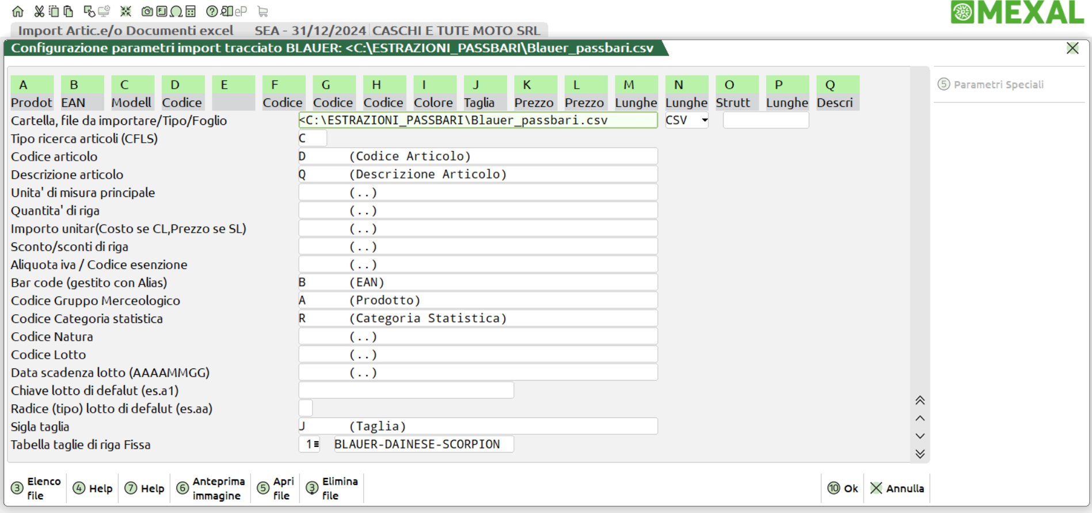Click the question mark help icon
1092x513 pixels.
click(212, 12)
